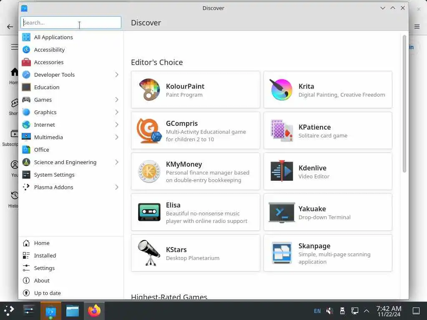This screenshot has height=320, width=427.
Task: Click the Accessories toolbox icon
Action: (26, 62)
